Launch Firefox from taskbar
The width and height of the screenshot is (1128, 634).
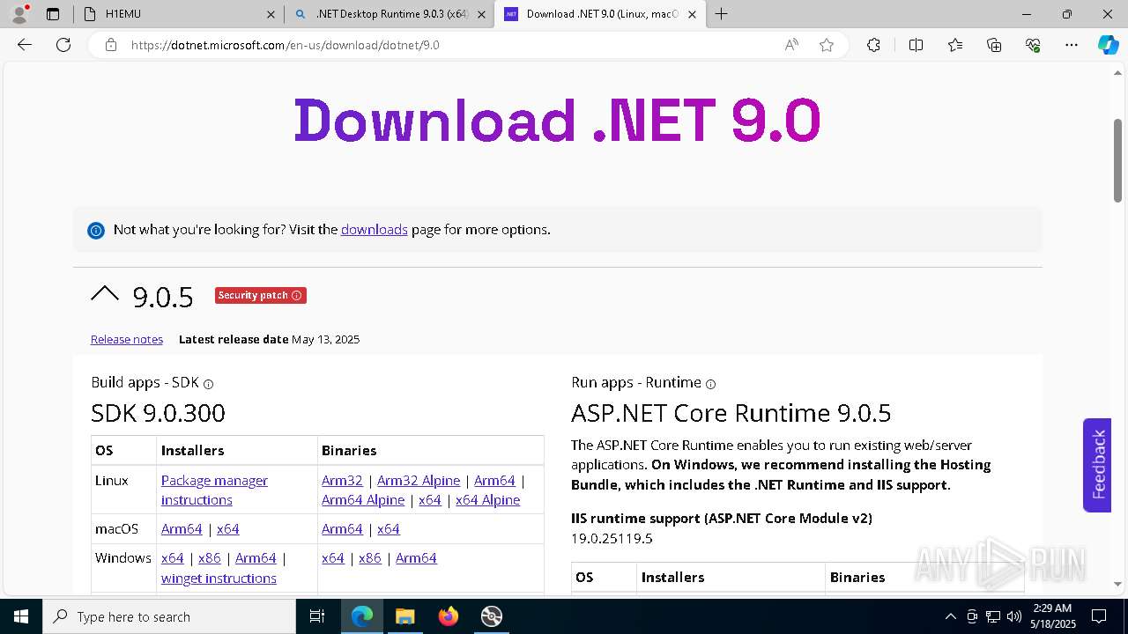[448, 616]
